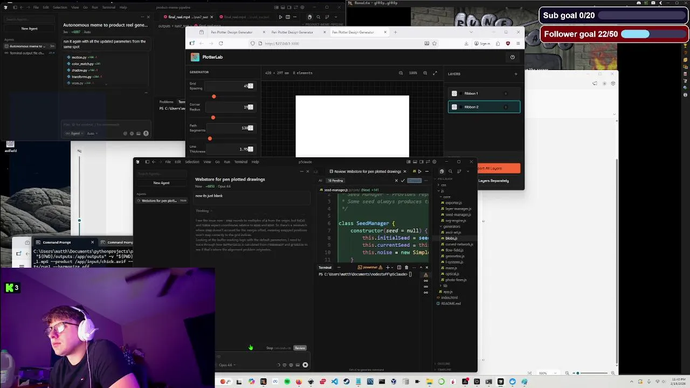
Task: Expand PlotterLab canvas to fullscreen
Action: point(435,73)
